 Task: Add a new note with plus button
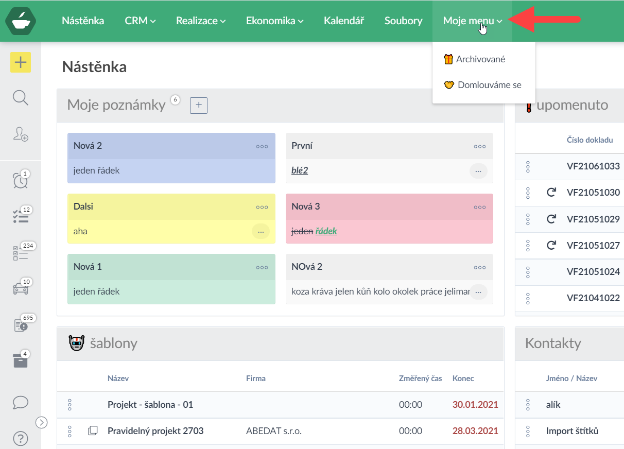point(199,106)
